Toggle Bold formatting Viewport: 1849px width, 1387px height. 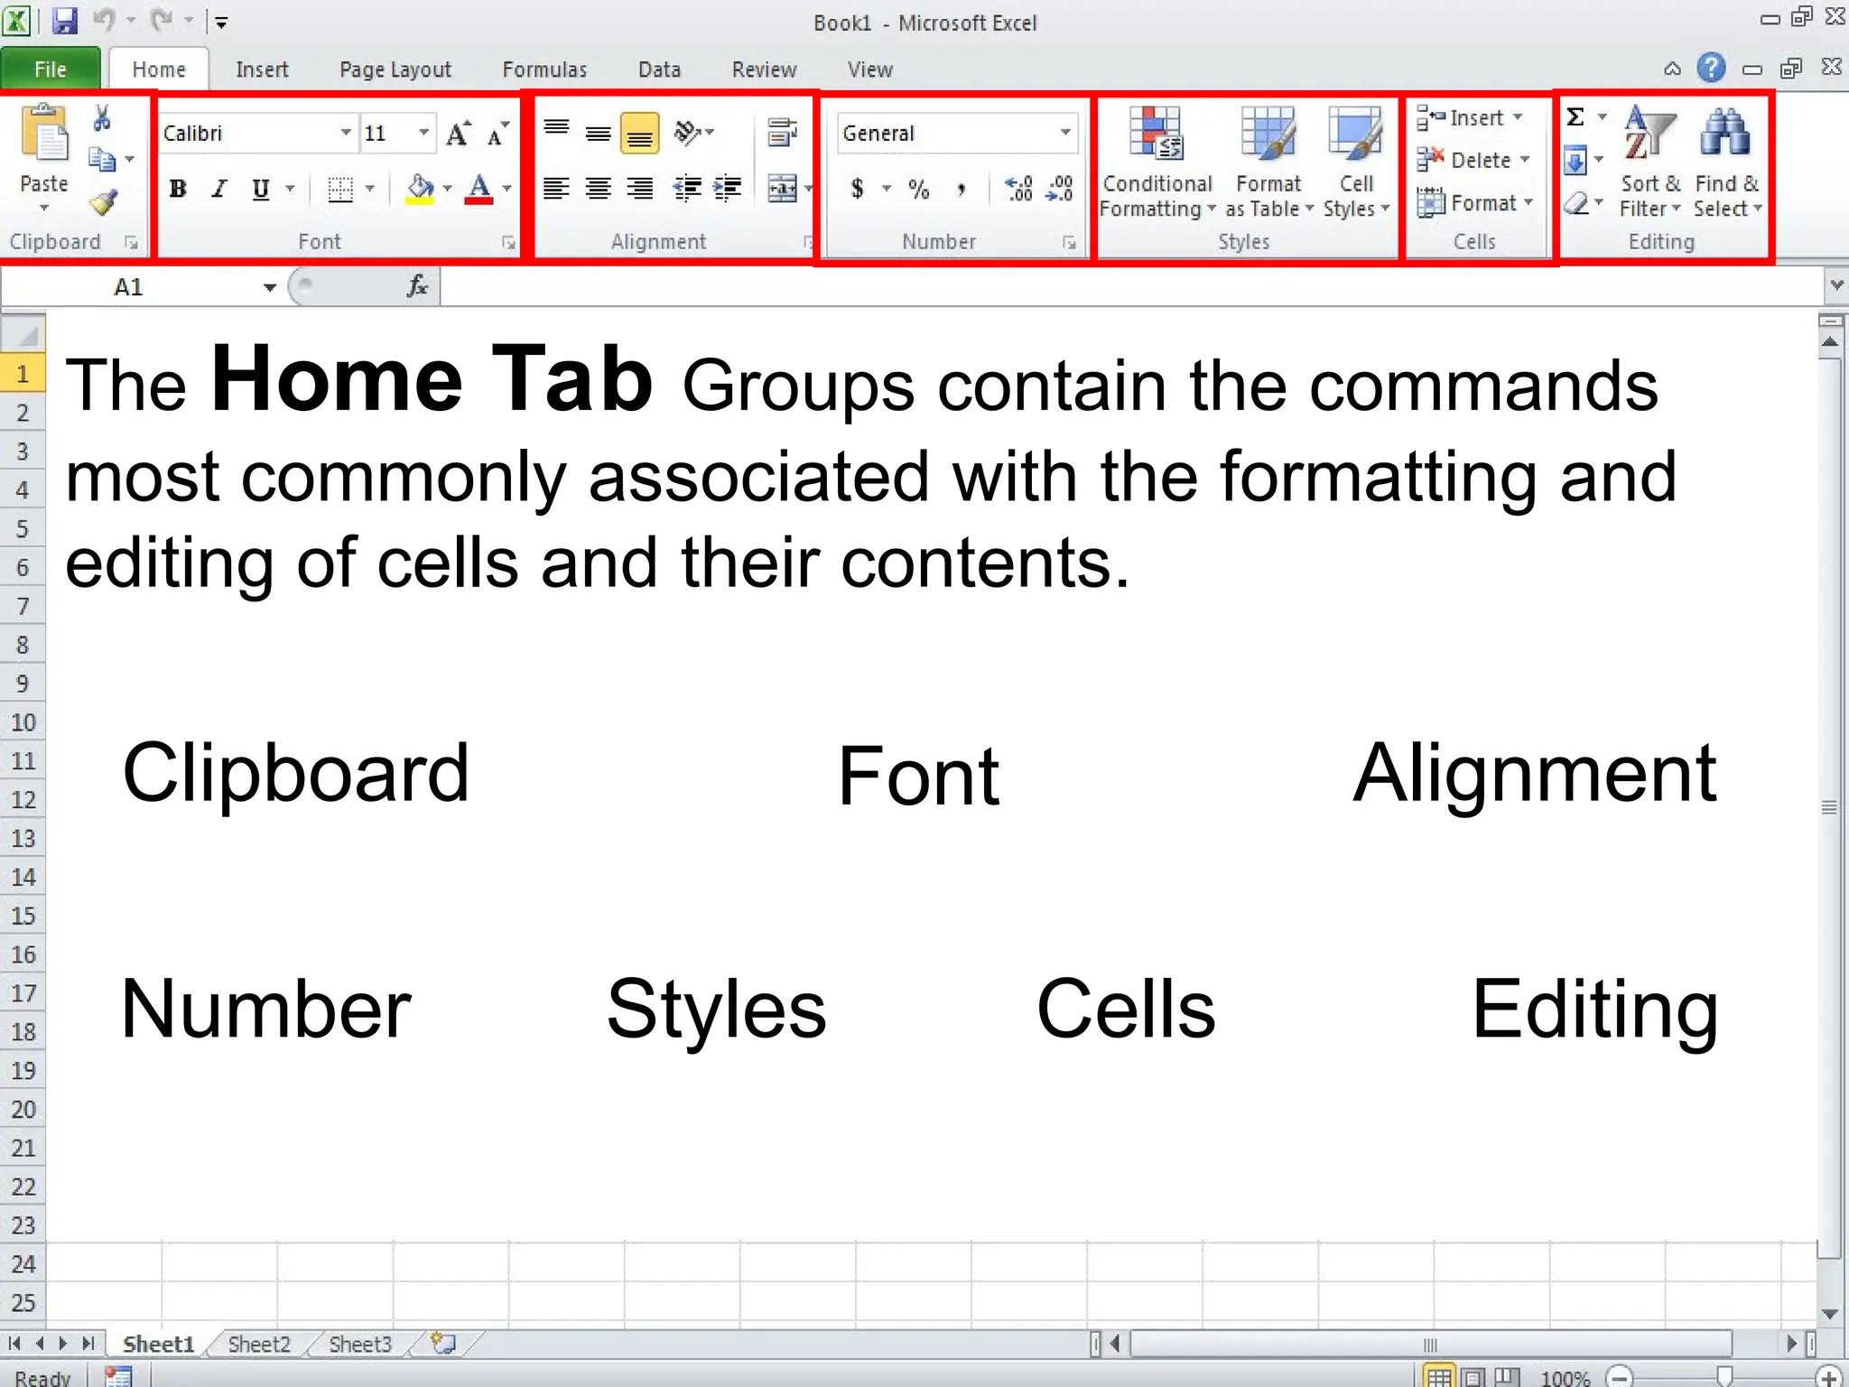[x=178, y=189]
